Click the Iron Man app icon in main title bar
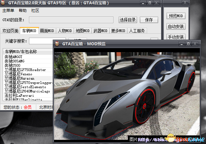Image resolution: width=206 pixels, height=144 pixels. pyautogui.click(x=3, y=3)
